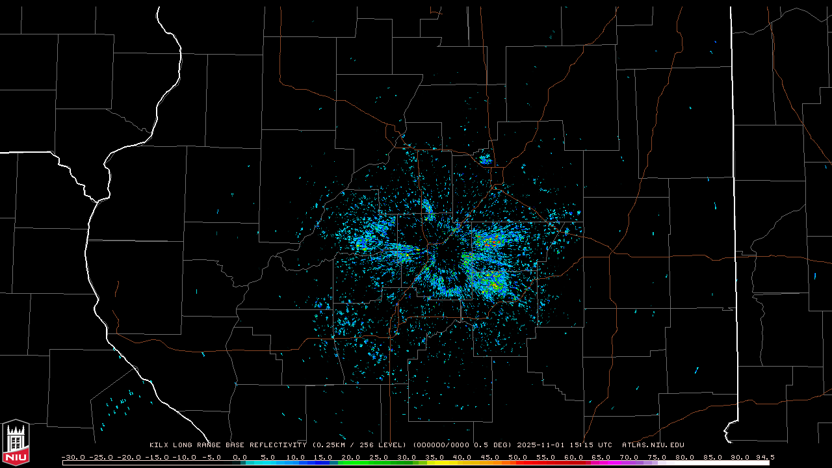The image size is (832, 468).
Task: Click the 50.0 scale label
Action: (518, 457)
